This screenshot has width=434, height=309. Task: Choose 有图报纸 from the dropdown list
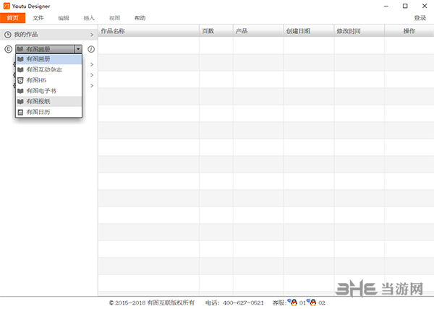[x=48, y=101]
